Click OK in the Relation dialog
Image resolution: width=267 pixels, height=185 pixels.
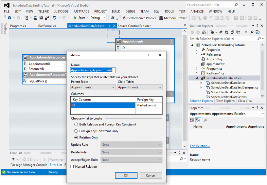(x=126, y=176)
